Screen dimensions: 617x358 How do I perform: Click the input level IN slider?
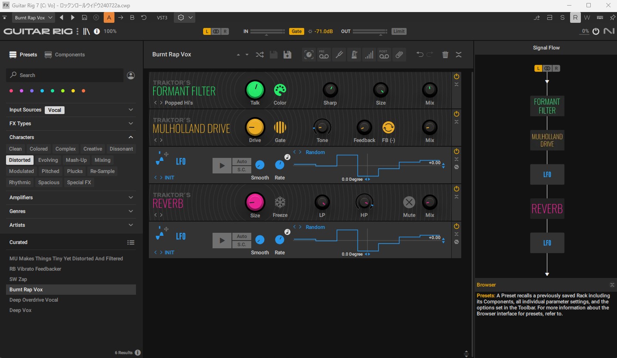point(267,31)
